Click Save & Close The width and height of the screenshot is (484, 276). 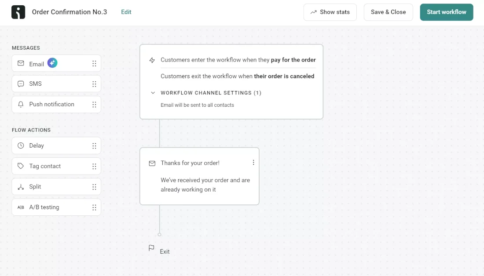pos(388,12)
